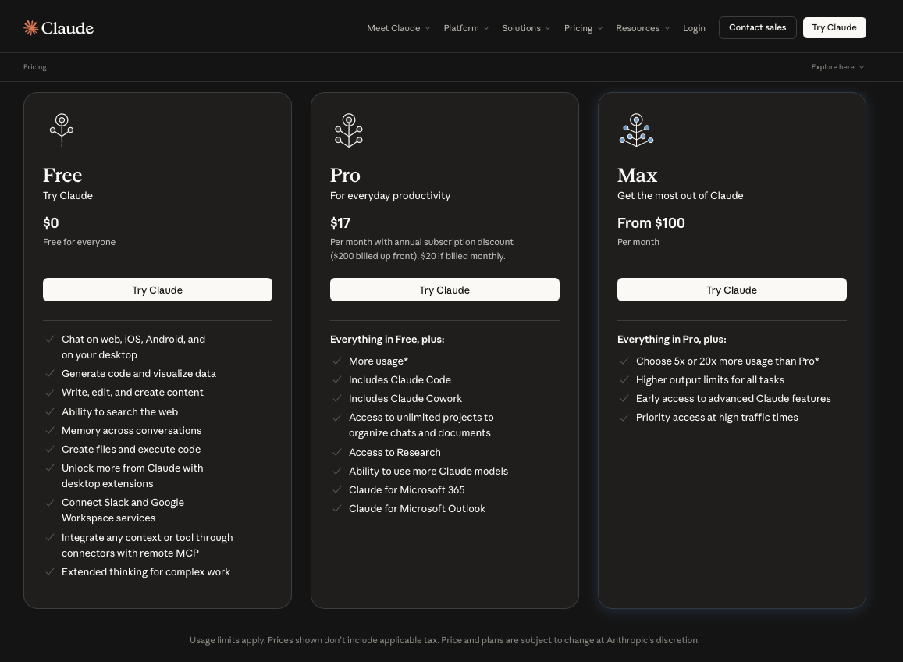
Task: Click checkmark beside Chat on web, iOS, Android
Action: pos(50,339)
